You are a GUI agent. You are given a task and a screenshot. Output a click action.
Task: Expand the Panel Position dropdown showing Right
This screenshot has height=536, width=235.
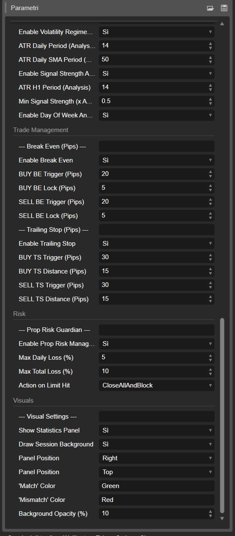point(157,458)
